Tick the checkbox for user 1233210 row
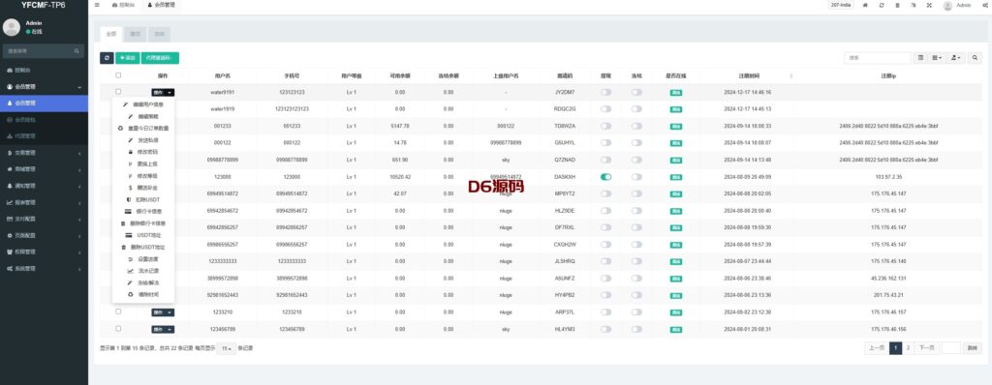This screenshot has height=385, width=992. (118, 311)
